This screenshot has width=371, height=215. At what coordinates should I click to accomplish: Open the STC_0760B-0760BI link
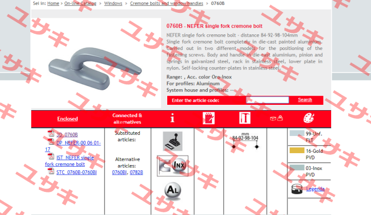tap(77, 173)
